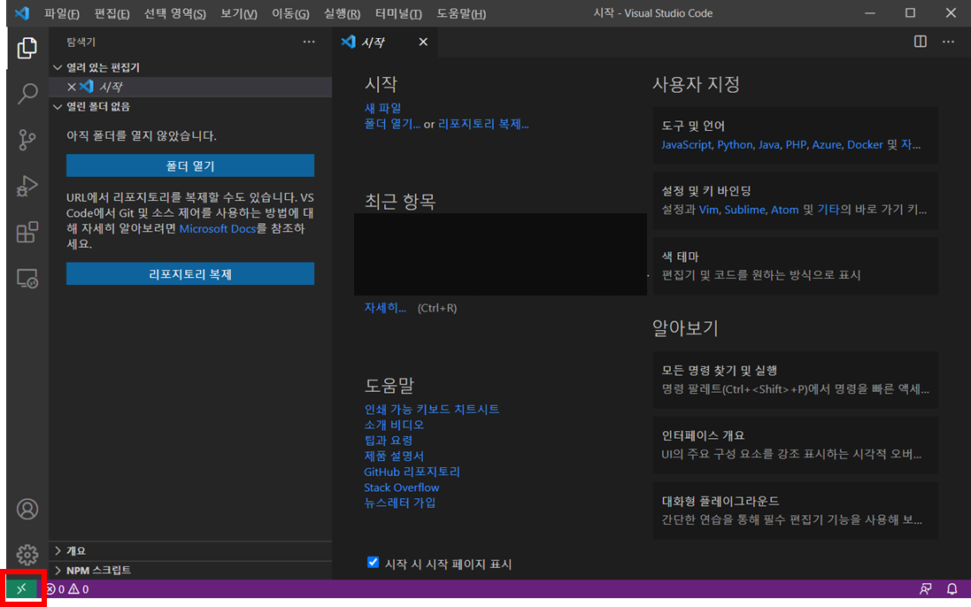The width and height of the screenshot is (971, 607).
Task: Click the 리포지토리 복제... link
Action: pos(483,124)
